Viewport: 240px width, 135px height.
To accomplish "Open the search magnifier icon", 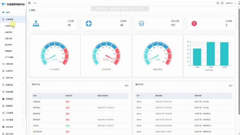I will pyautogui.click(x=218, y=3).
